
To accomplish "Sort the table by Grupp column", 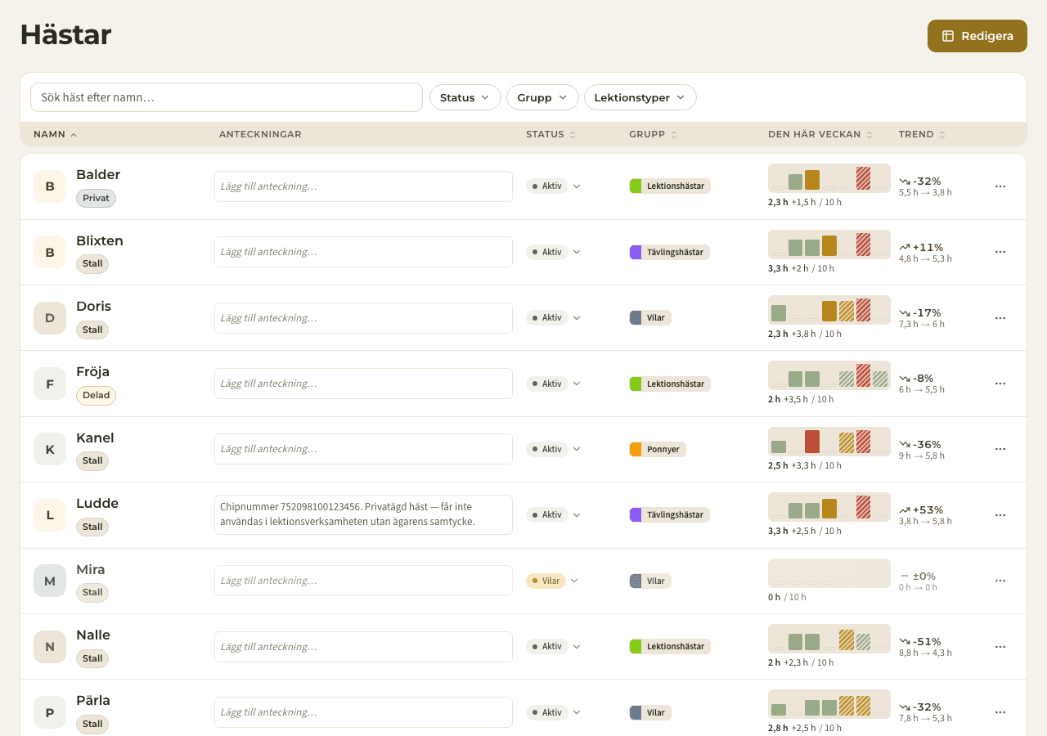I will click(654, 134).
